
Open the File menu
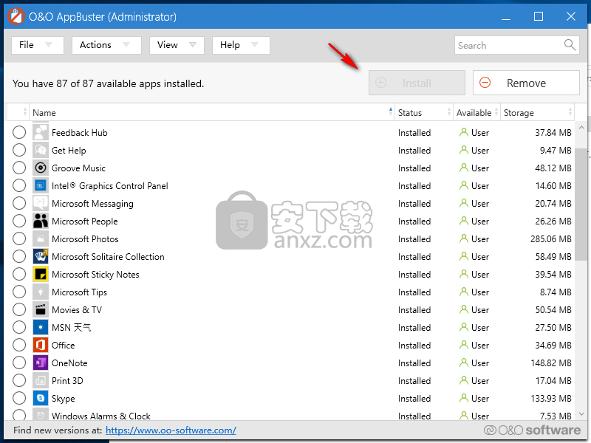click(38, 45)
